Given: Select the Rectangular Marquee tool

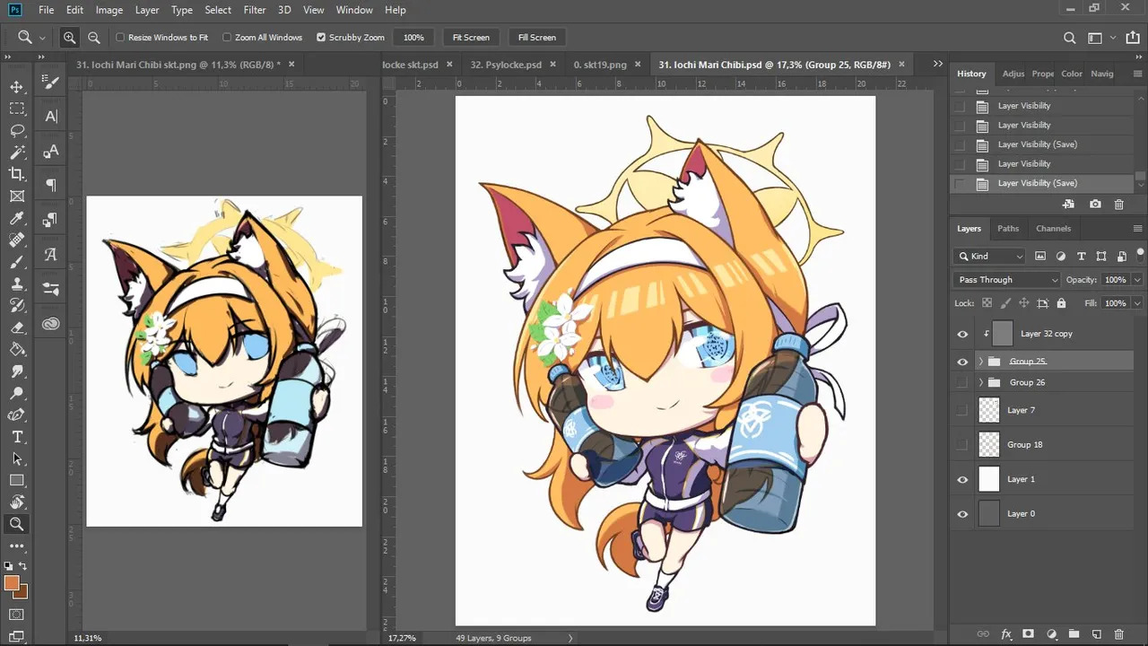Looking at the screenshot, I should point(17,109).
